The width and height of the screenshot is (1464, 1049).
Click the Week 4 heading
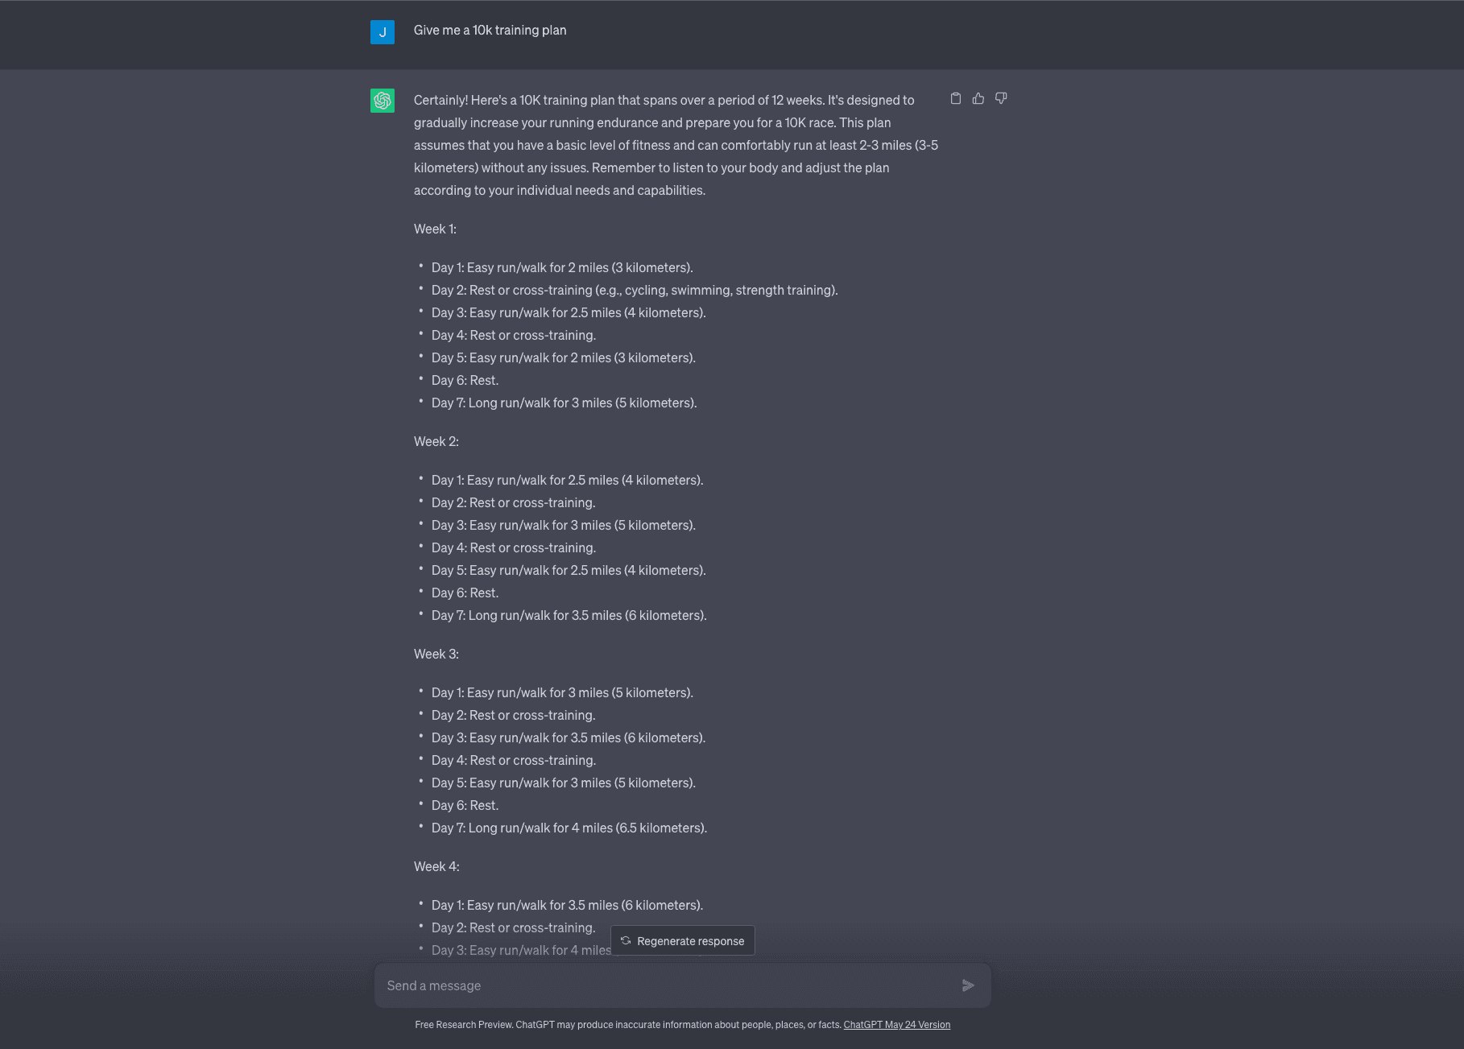[436, 867]
